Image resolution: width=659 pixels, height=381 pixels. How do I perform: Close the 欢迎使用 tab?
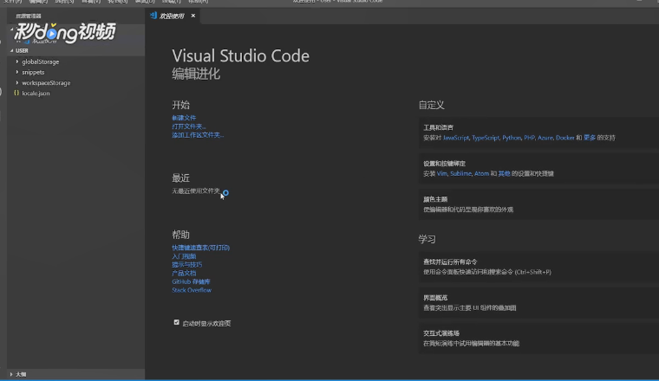click(192, 16)
